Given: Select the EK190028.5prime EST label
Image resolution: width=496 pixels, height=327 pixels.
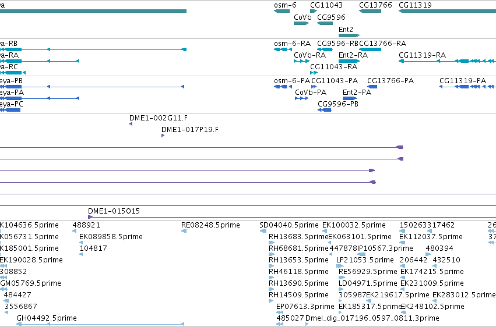Looking at the screenshot, I should click(31, 260).
